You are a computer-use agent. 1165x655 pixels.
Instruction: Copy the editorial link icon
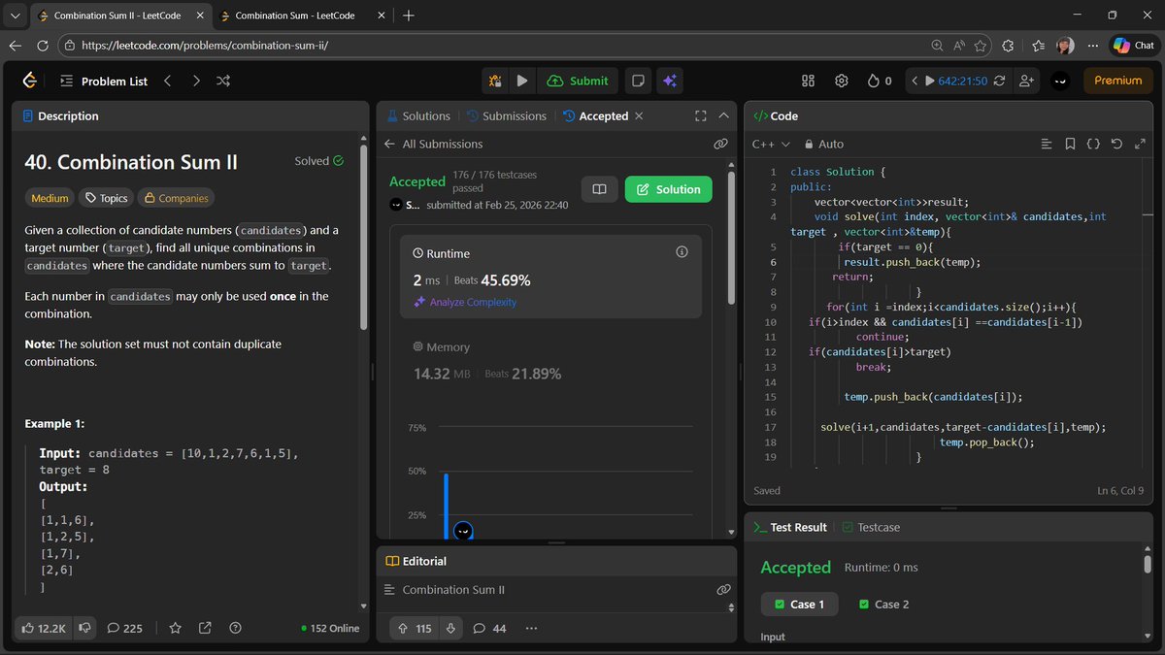pos(723,589)
